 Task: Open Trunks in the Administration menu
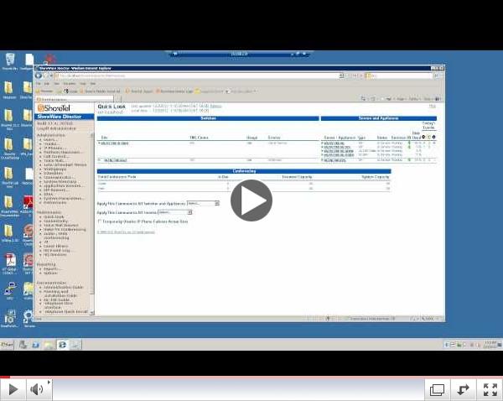pos(51,143)
